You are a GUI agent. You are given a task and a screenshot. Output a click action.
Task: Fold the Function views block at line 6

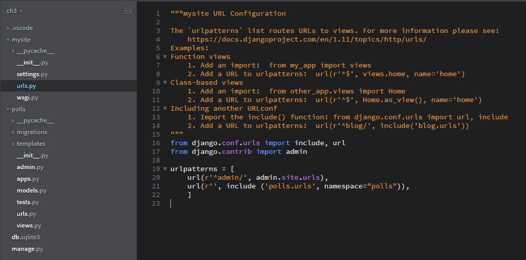click(x=165, y=57)
